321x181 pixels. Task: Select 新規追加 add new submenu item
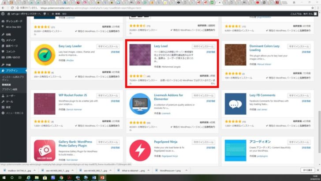tap(6, 84)
